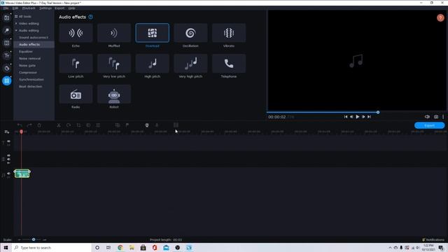Open the Noise gate tool
The height and width of the screenshot is (252, 448).
(27, 65)
